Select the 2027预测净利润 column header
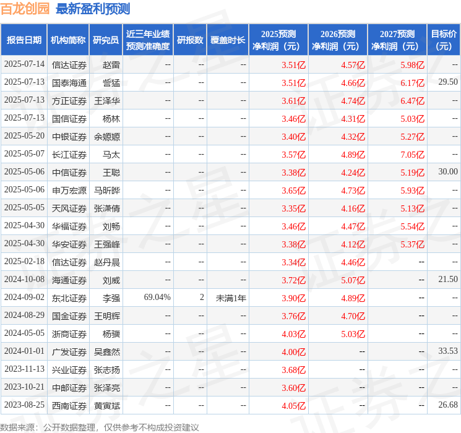 [397, 40]
